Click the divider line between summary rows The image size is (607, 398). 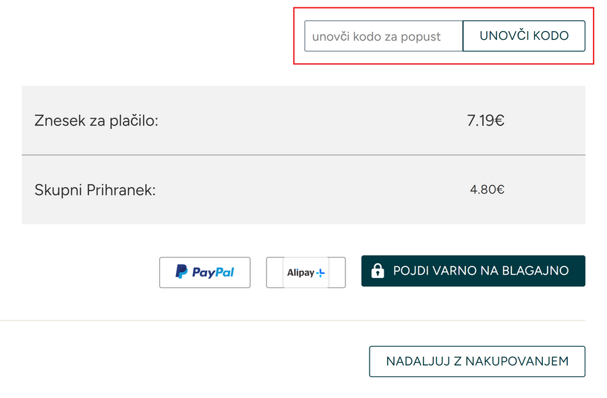(303, 155)
